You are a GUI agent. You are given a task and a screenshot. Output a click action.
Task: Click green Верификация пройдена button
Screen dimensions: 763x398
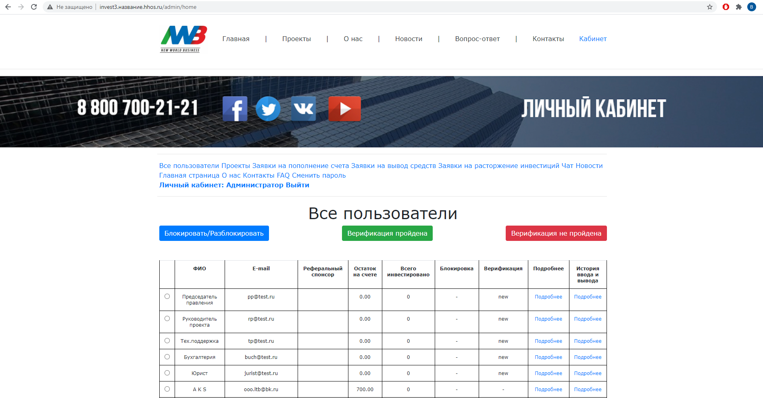(387, 233)
